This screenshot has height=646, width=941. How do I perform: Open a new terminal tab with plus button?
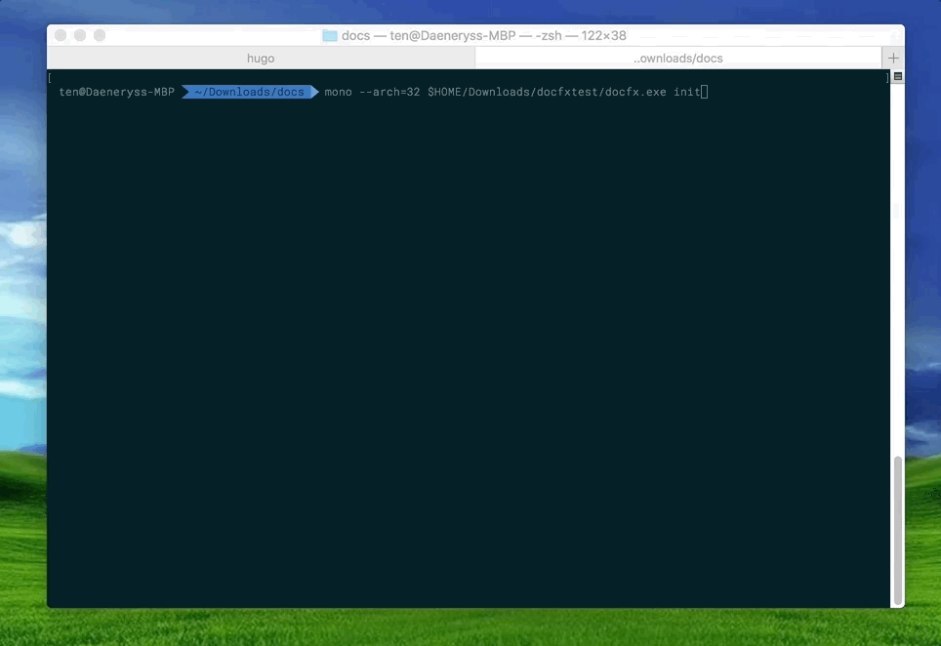click(x=893, y=59)
